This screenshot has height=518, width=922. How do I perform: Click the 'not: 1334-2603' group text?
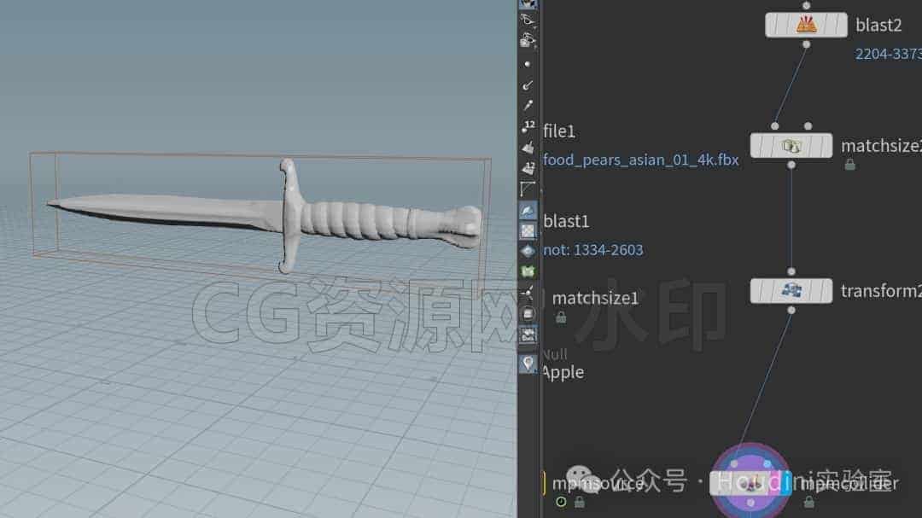593,250
